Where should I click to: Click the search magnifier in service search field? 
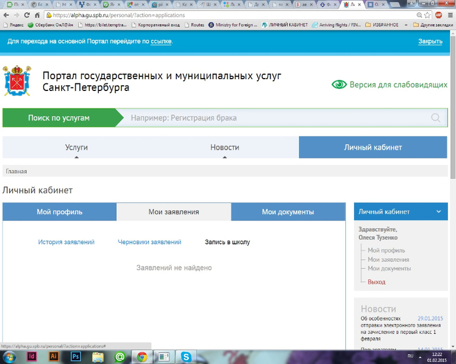pyautogui.click(x=435, y=118)
